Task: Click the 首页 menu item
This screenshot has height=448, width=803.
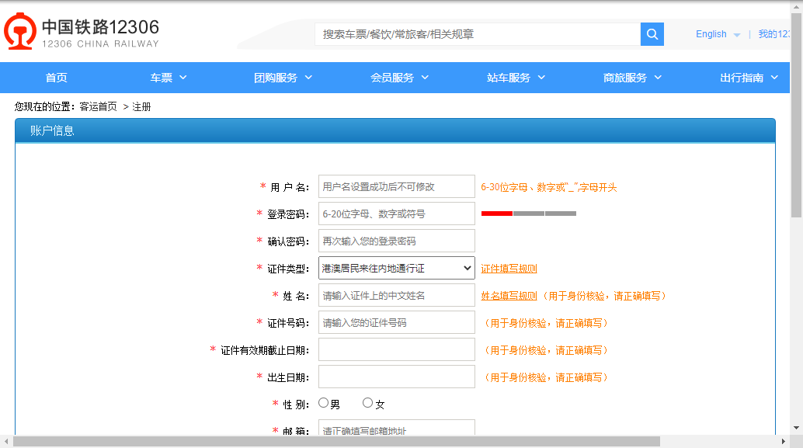Action: click(x=57, y=77)
